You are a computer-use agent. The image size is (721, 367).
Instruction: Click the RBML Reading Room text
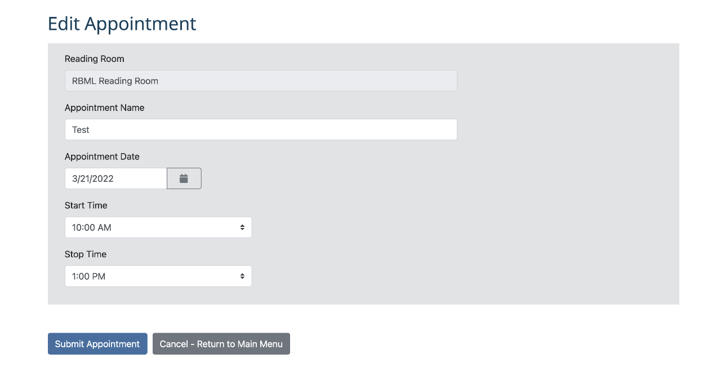[x=115, y=80]
